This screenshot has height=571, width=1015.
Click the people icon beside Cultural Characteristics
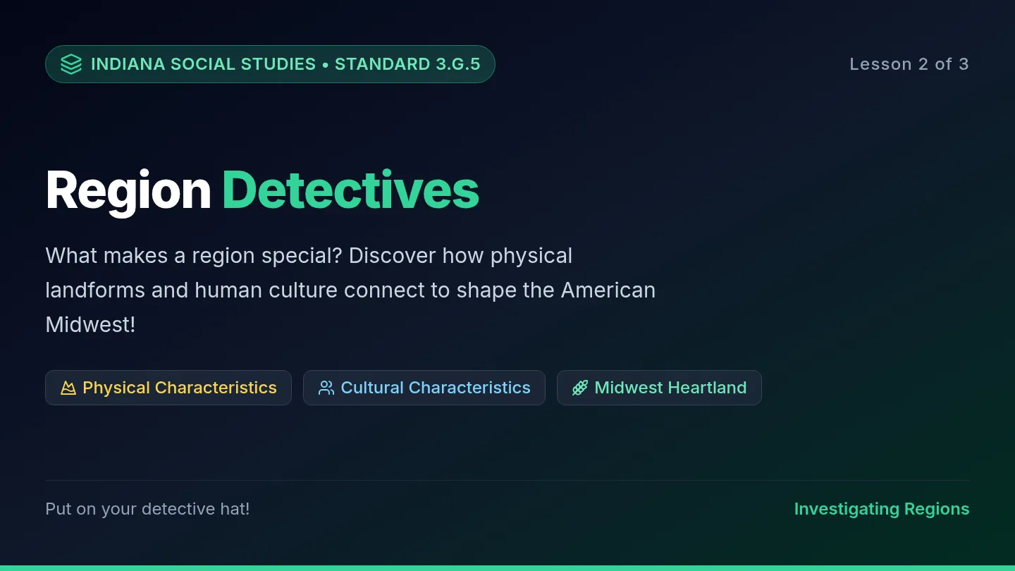[326, 388]
